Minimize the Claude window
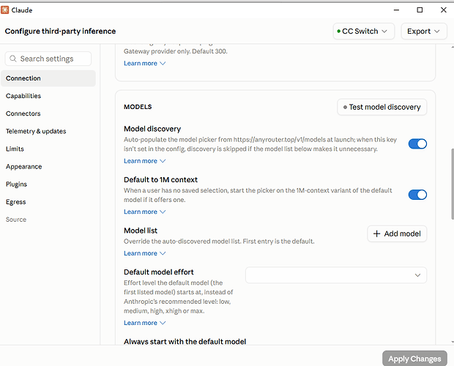The width and height of the screenshot is (454, 366). 396,10
